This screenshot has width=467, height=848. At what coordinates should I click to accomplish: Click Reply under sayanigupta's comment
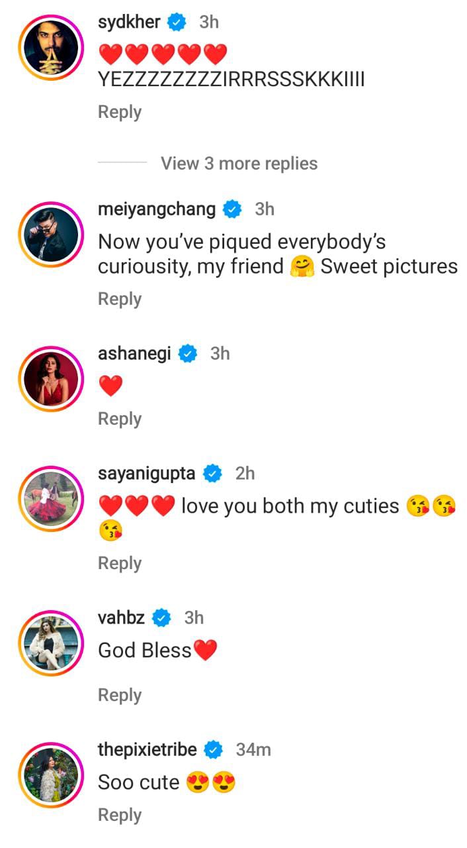[x=120, y=562]
